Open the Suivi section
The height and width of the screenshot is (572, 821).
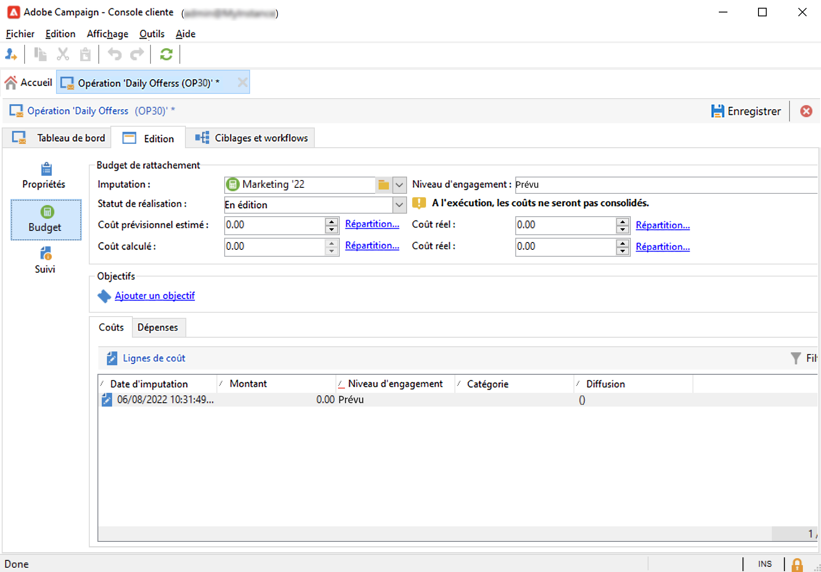(45, 260)
